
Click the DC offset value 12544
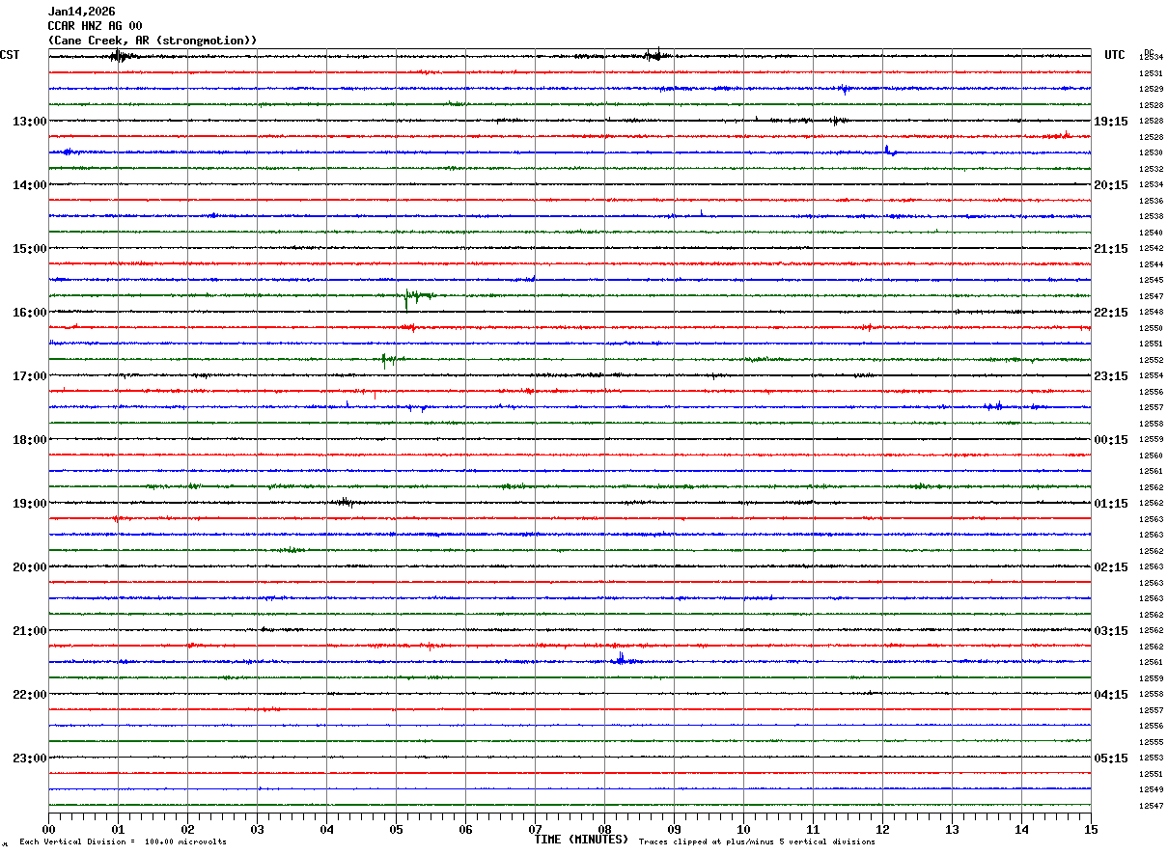point(1151,264)
